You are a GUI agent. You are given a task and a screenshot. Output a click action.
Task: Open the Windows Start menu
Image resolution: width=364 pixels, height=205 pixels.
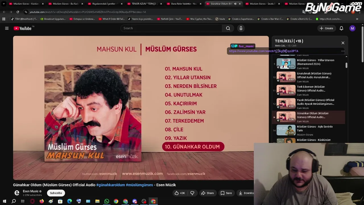(5, 201)
